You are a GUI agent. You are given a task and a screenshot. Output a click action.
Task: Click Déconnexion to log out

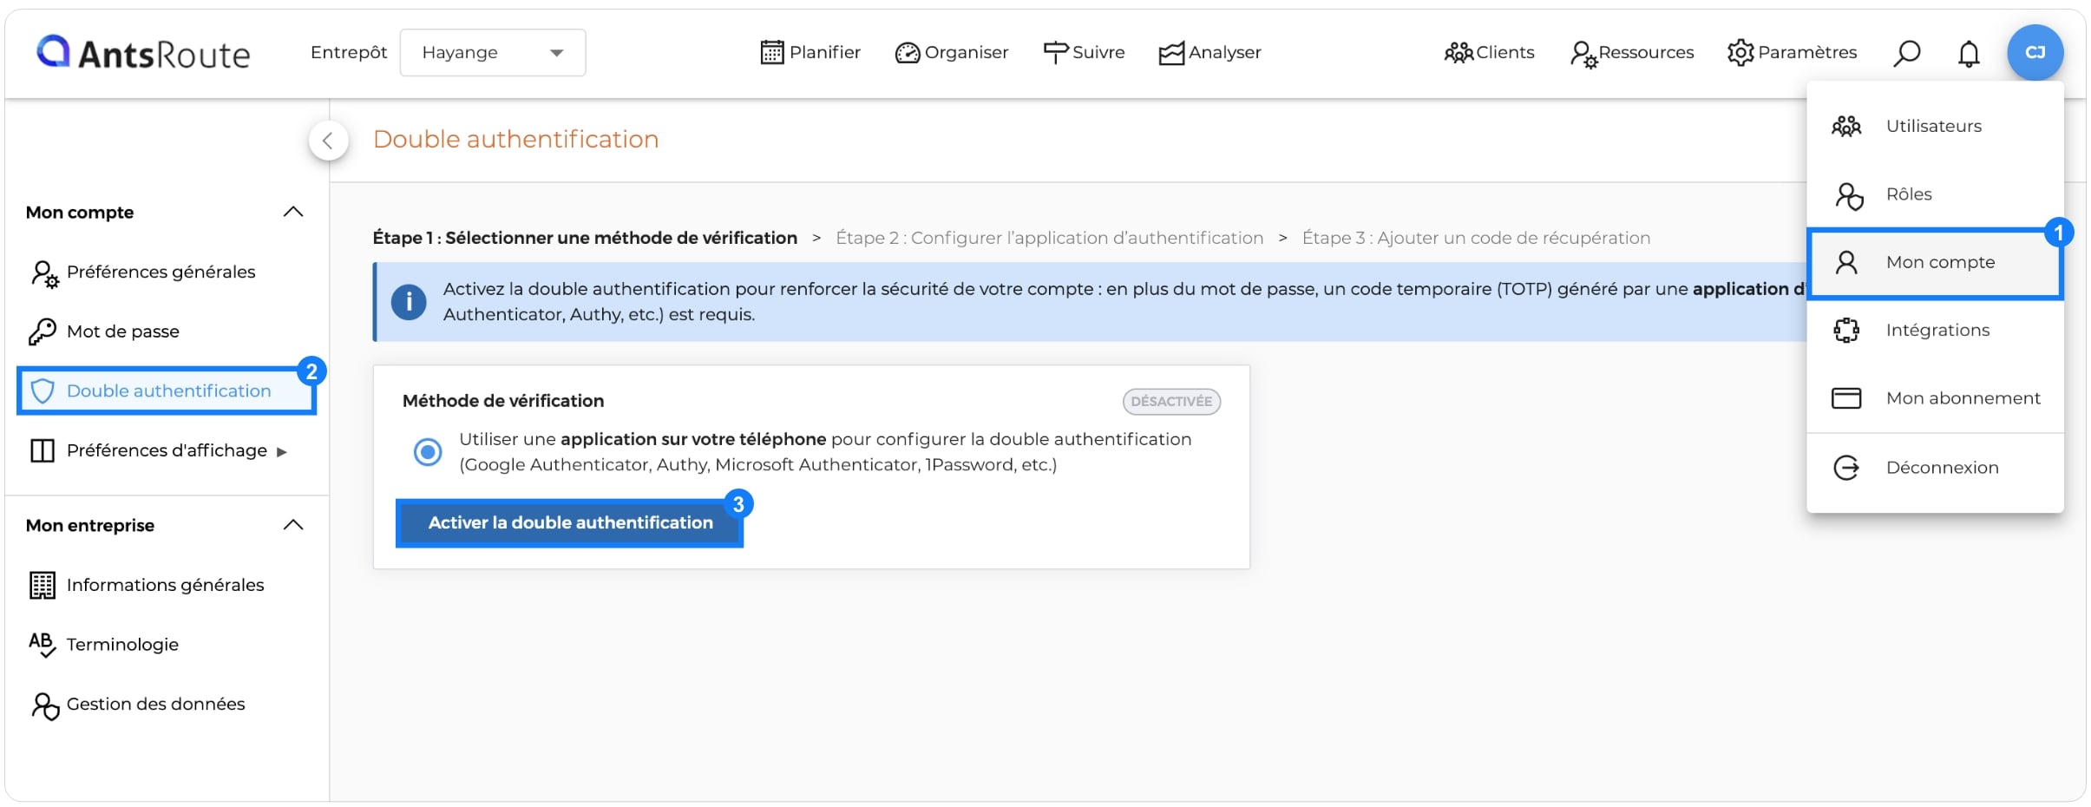coord(1935,468)
